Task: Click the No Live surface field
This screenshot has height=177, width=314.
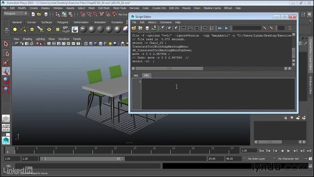Action: 123,14
